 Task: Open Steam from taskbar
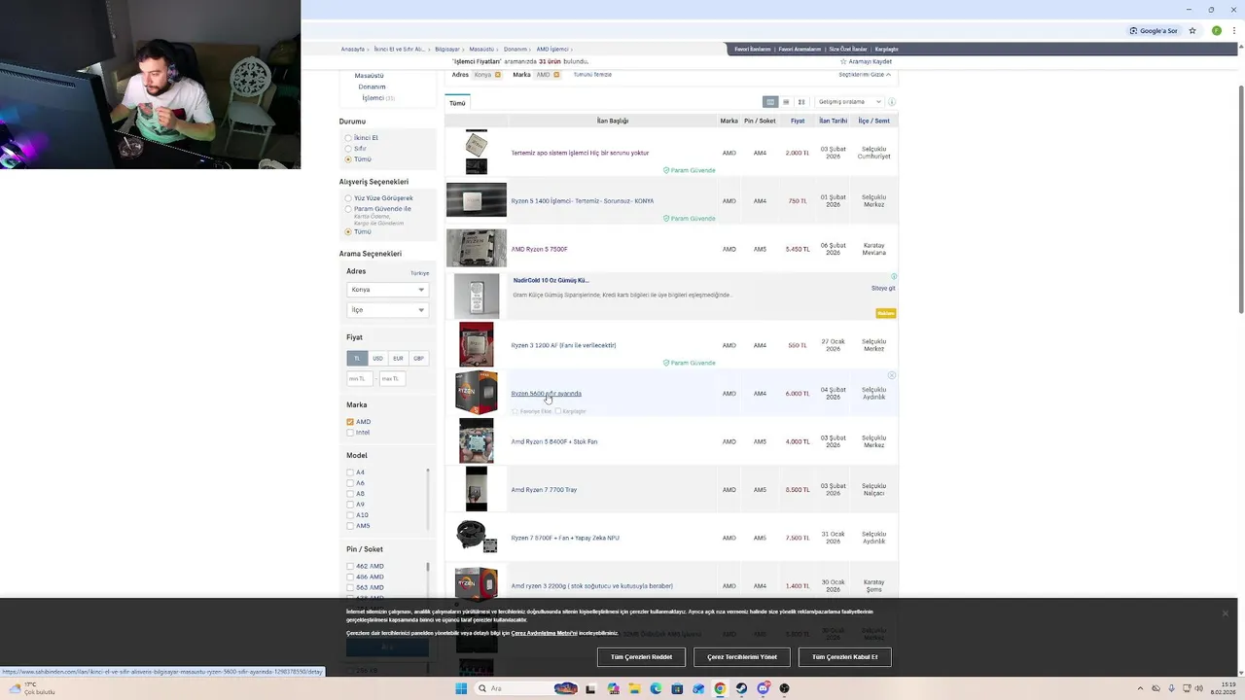741,688
